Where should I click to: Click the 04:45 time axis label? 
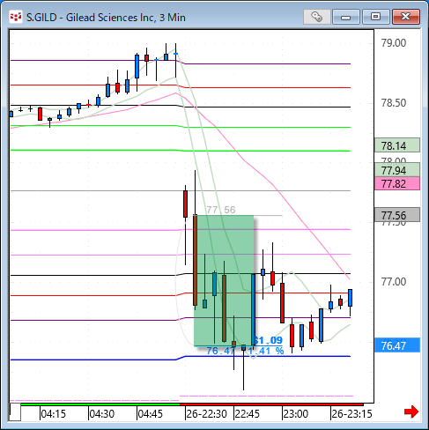pyautogui.click(x=150, y=414)
